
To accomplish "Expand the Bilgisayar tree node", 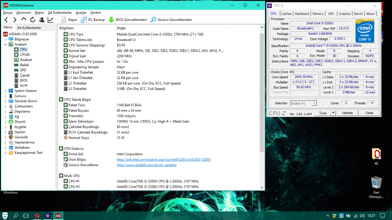I will click(x=5, y=39).
